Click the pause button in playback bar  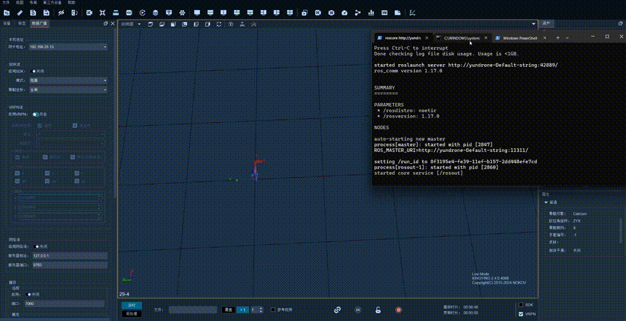point(358,310)
